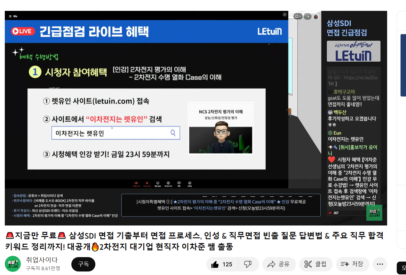Click the 이차전지는 렛유인 search field

pos(115,133)
